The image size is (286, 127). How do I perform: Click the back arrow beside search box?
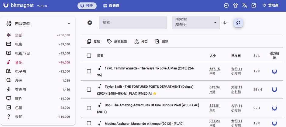pyautogui.click(x=90, y=23)
